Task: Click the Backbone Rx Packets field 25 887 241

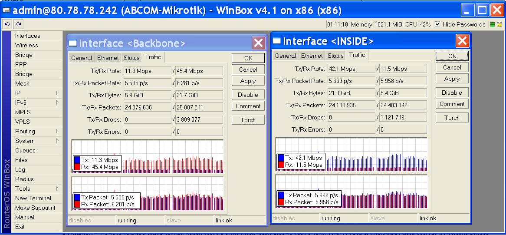Action: 199,107
